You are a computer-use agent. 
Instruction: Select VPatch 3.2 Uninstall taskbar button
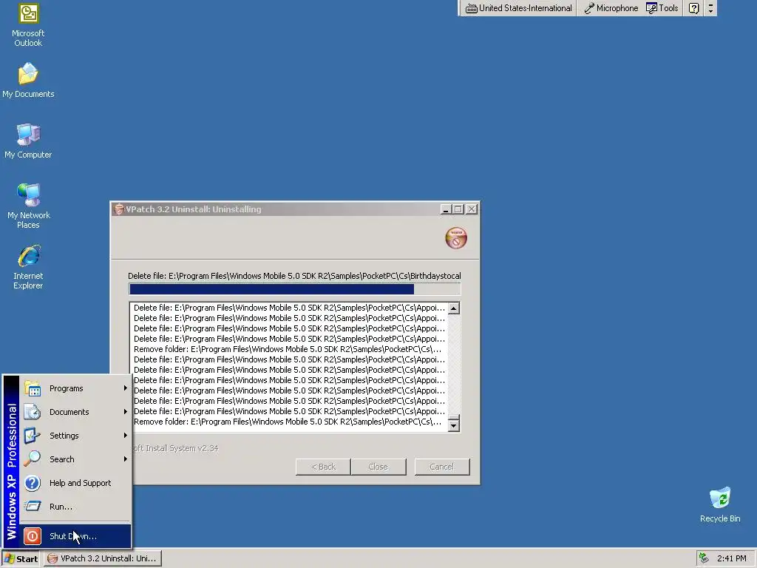103,559
